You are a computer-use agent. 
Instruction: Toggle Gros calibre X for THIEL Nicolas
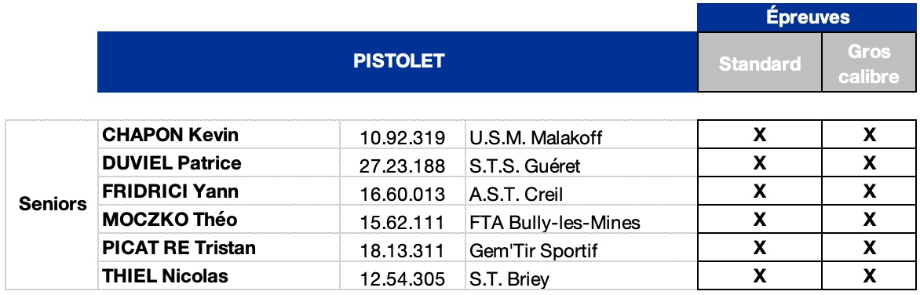point(869,275)
